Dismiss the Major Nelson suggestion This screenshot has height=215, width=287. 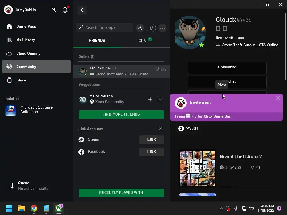pyautogui.click(x=160, y=99)
